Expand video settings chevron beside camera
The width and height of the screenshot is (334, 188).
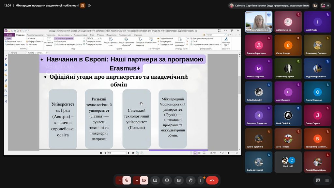point(137,180)
